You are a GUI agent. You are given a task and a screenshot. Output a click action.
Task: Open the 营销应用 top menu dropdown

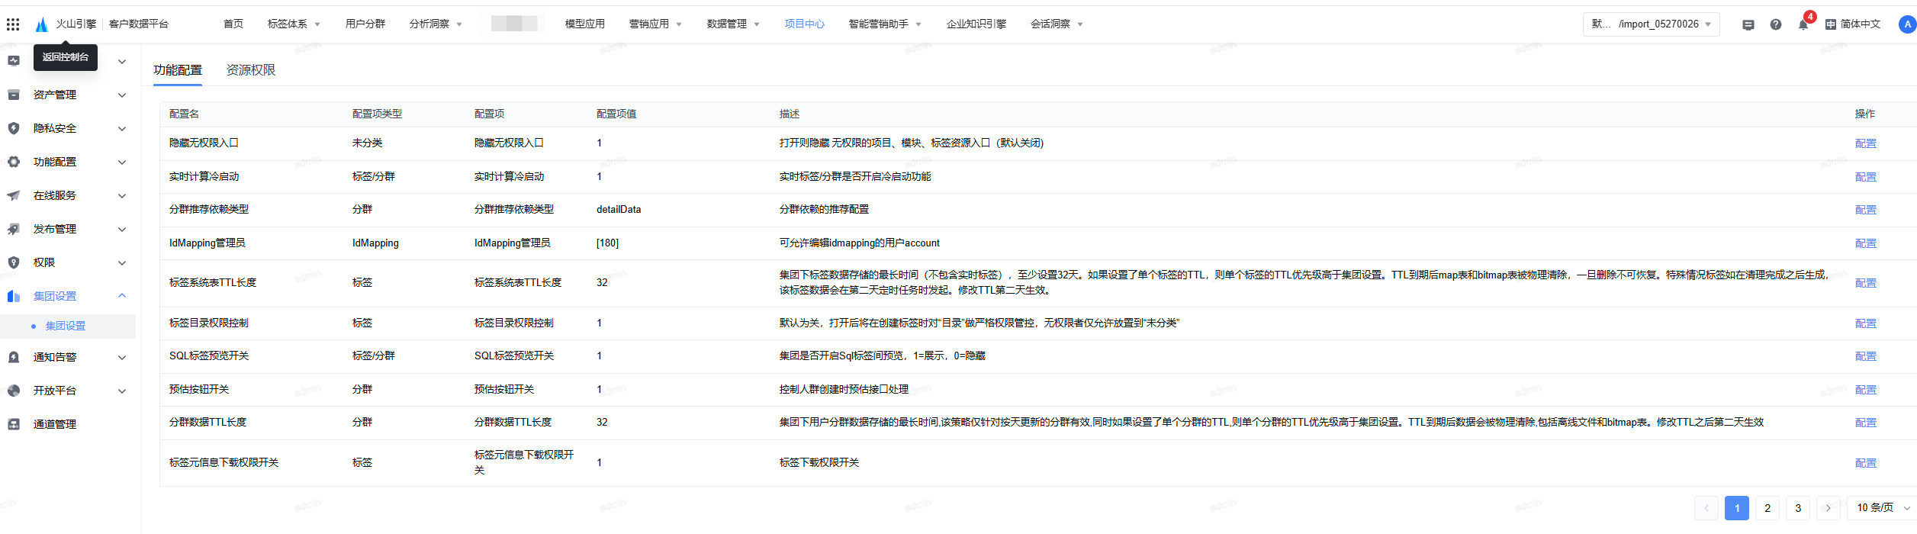pos(656,24)
